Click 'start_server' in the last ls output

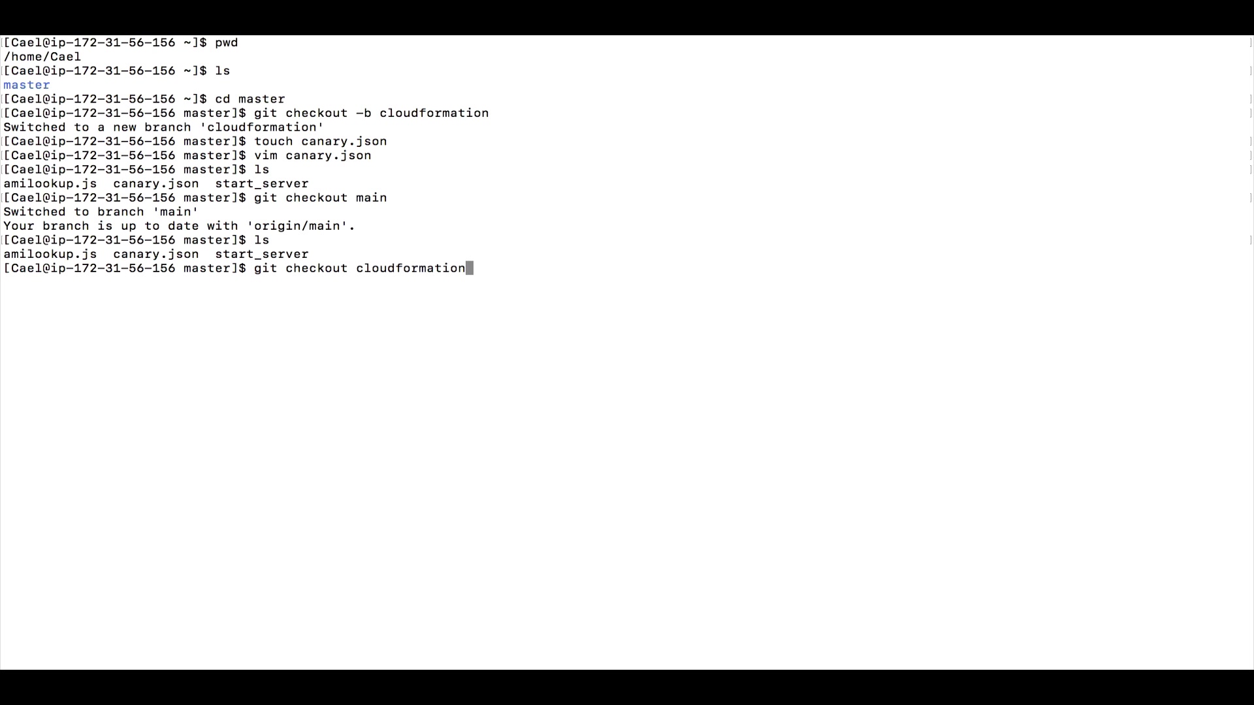[x=262, y=255]
